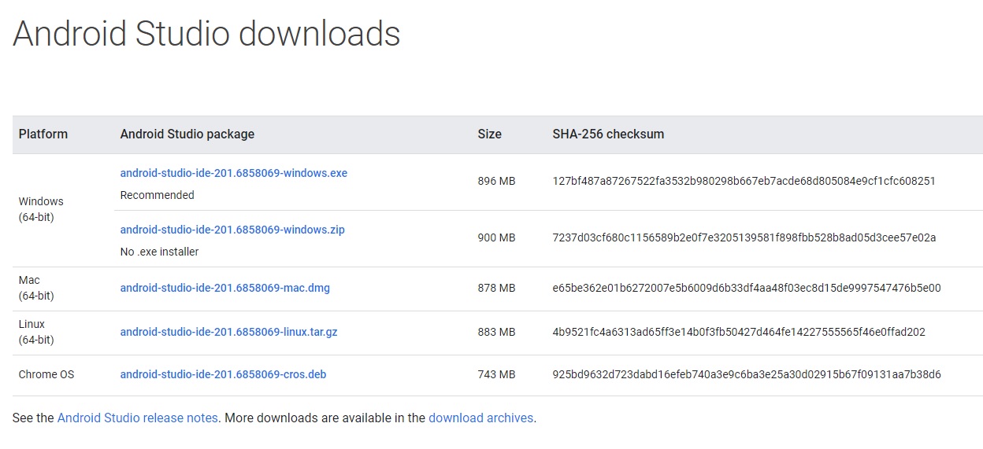The width and height of the screenshot is (983, 449).
Task: Download the Chrome OS cros.deb package
Action: click(223, 374)
